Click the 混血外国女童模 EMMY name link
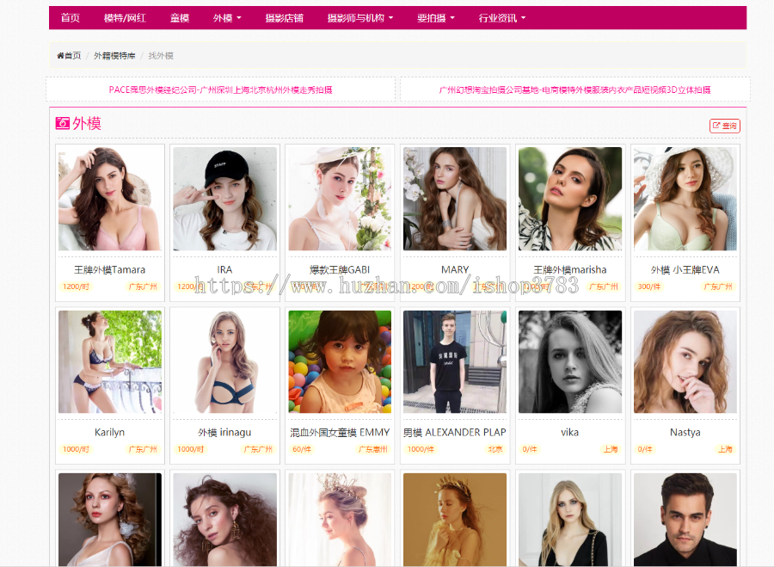774x567 pixels. 340,432
